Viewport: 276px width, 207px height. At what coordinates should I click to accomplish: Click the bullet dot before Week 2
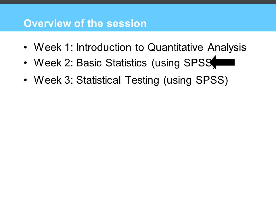(26, 63)
